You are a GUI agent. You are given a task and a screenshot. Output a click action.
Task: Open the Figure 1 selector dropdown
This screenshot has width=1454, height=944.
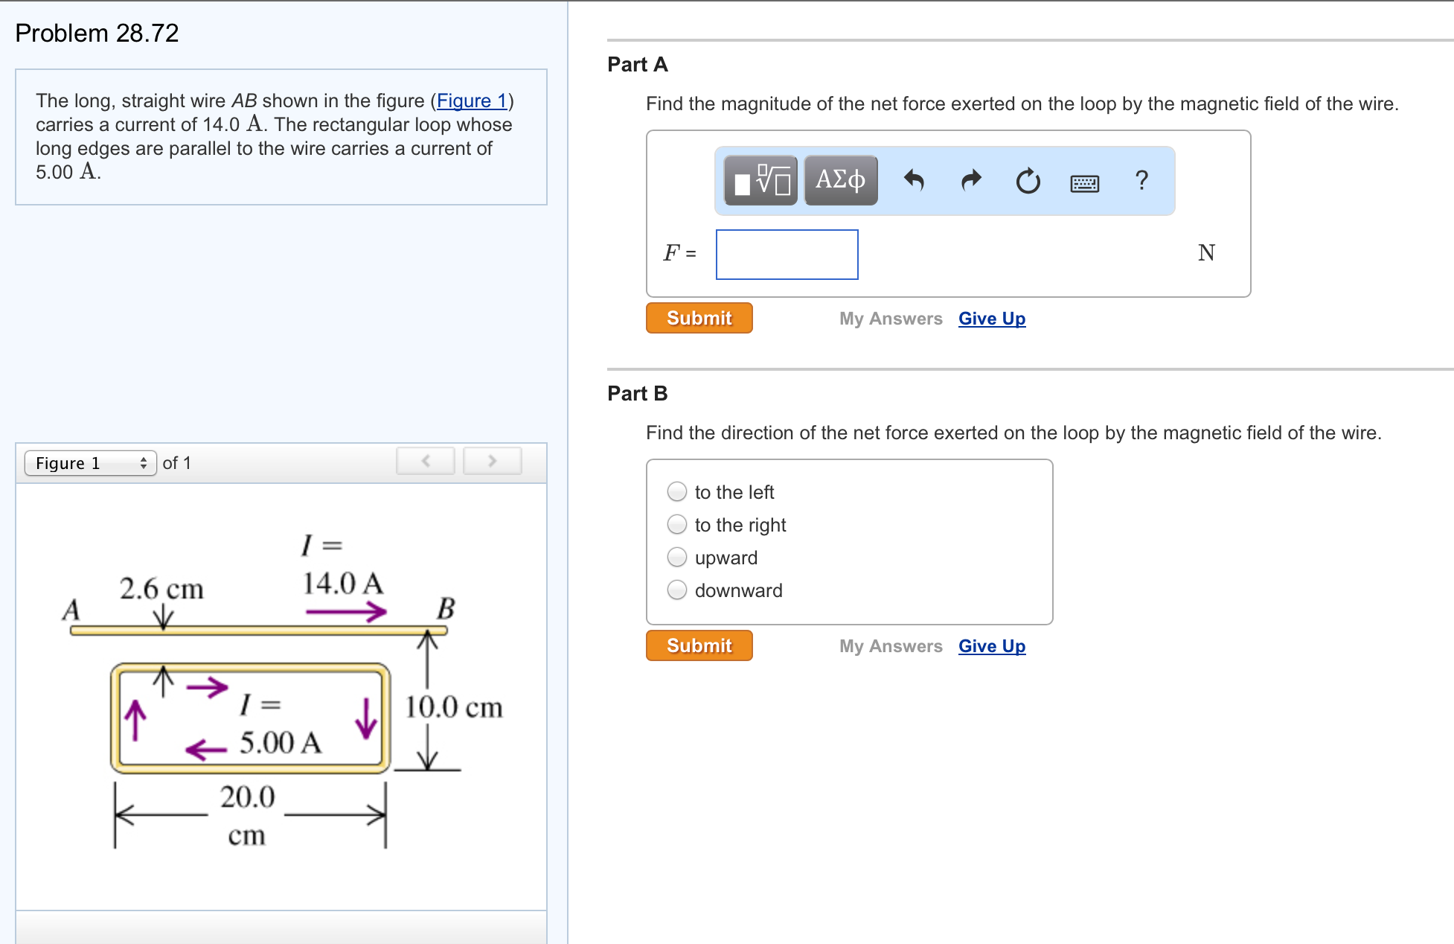click(x=89, y=462)
